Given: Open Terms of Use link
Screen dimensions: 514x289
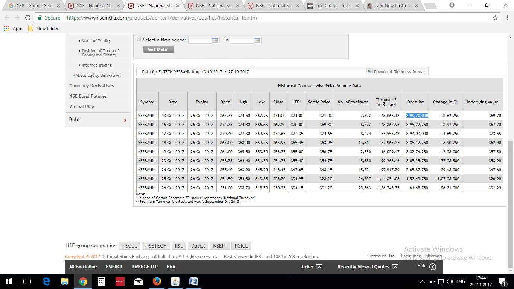Looking at the screenshot, I should tap(382, 256).
